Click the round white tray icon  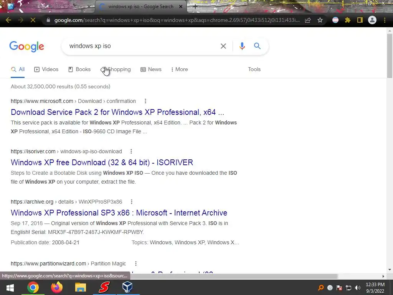click(x=330, y=288)
